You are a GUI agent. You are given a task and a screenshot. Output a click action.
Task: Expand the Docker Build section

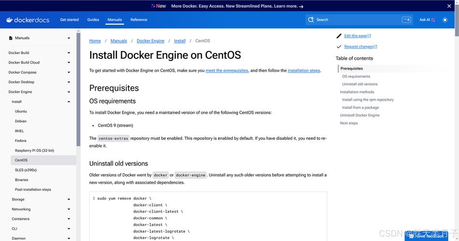(x=69, y=53)
